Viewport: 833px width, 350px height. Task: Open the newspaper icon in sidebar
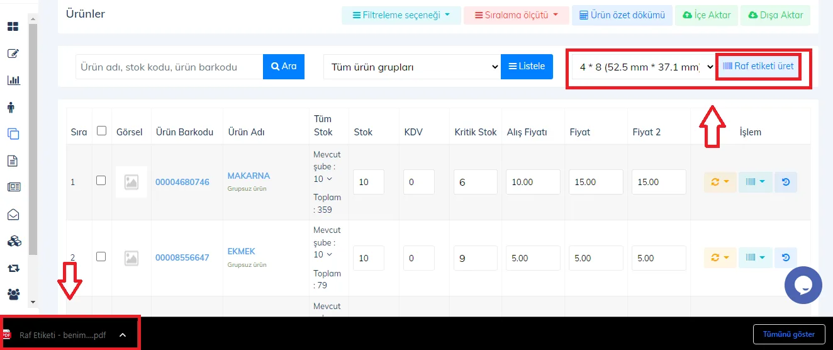pyautogui.click(x=13, y=187)
